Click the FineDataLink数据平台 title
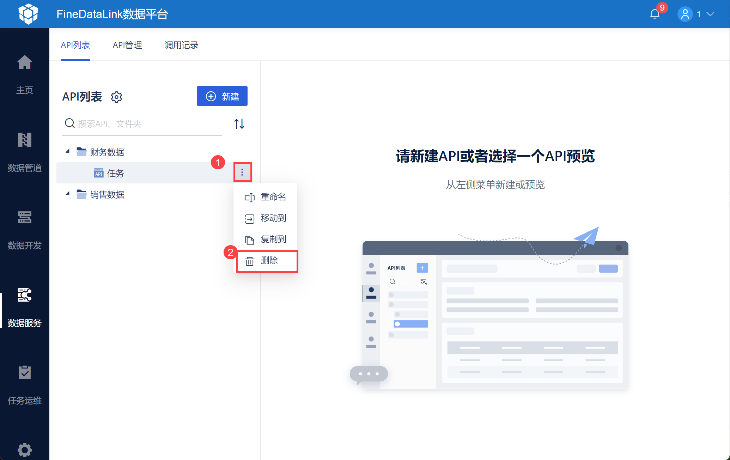730x460 pixels. (112, 14)
